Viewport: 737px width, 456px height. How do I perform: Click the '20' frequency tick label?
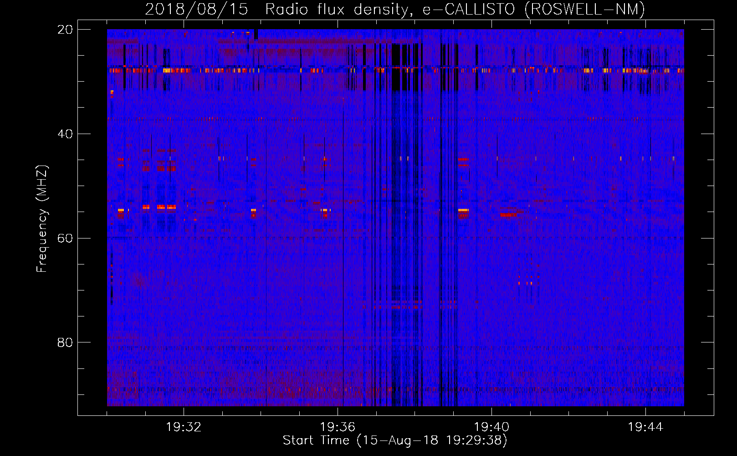[x=65, y=30]
